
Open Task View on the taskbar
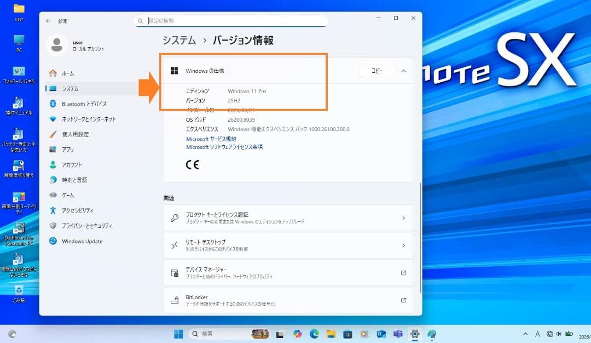coord(280,334)
